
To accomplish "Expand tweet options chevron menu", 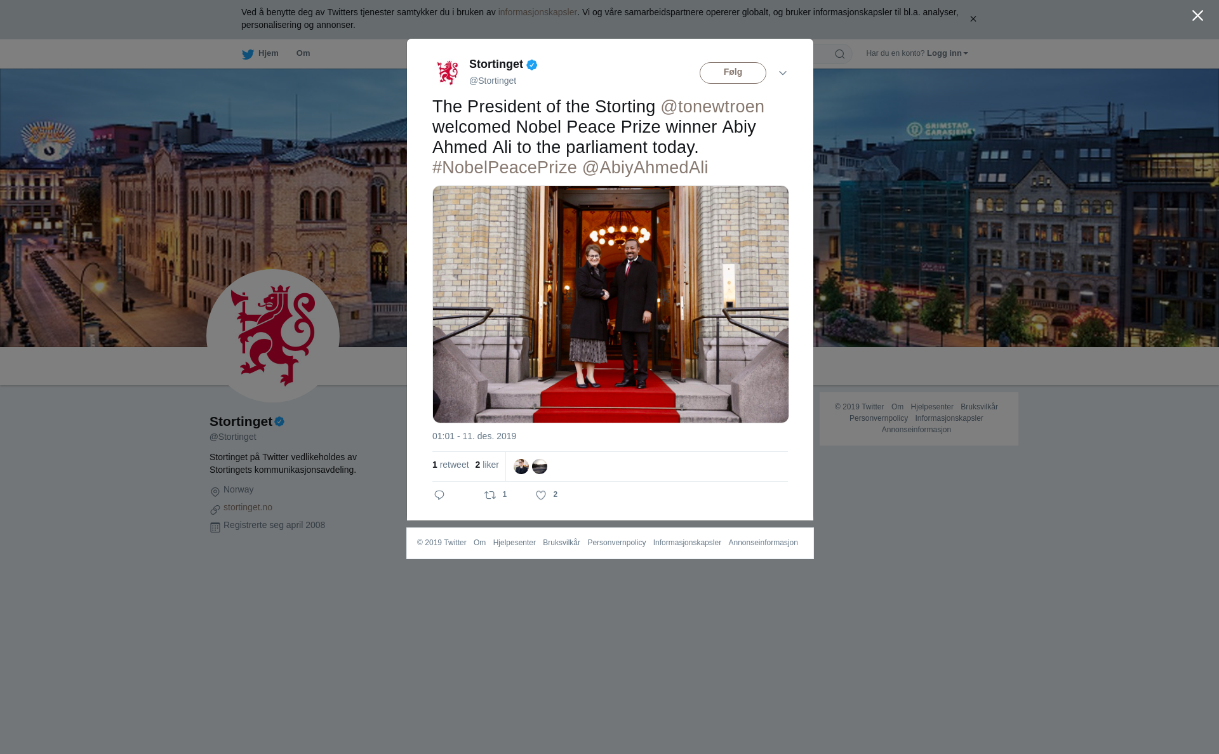I will click(783, 73).
